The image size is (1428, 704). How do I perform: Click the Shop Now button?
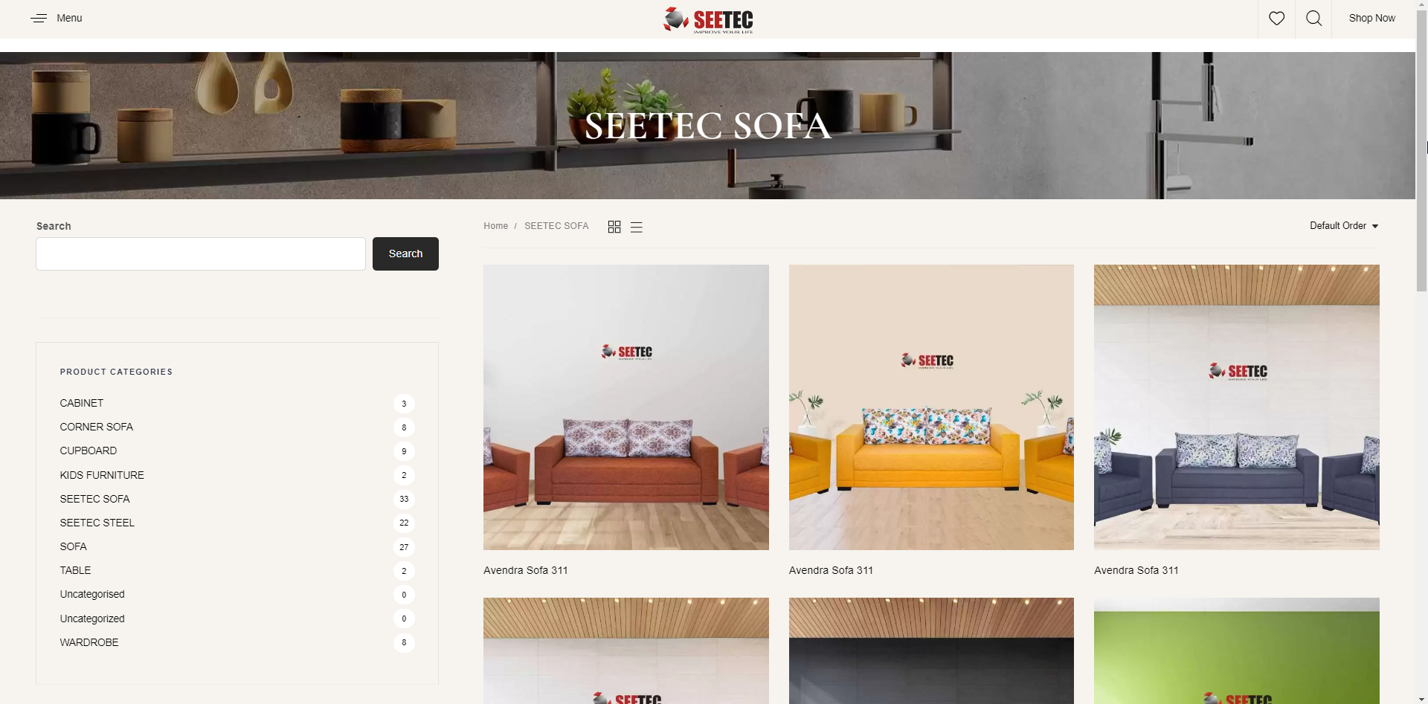pyautogui.click(x=1371, y=18)
